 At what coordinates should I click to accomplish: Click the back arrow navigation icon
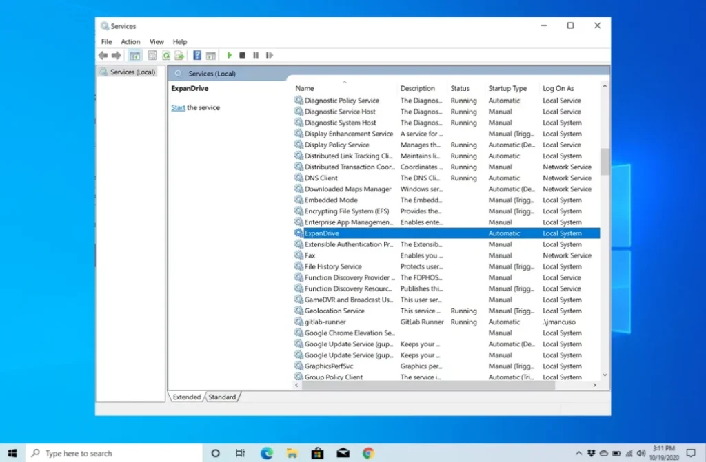click(104, 55)
